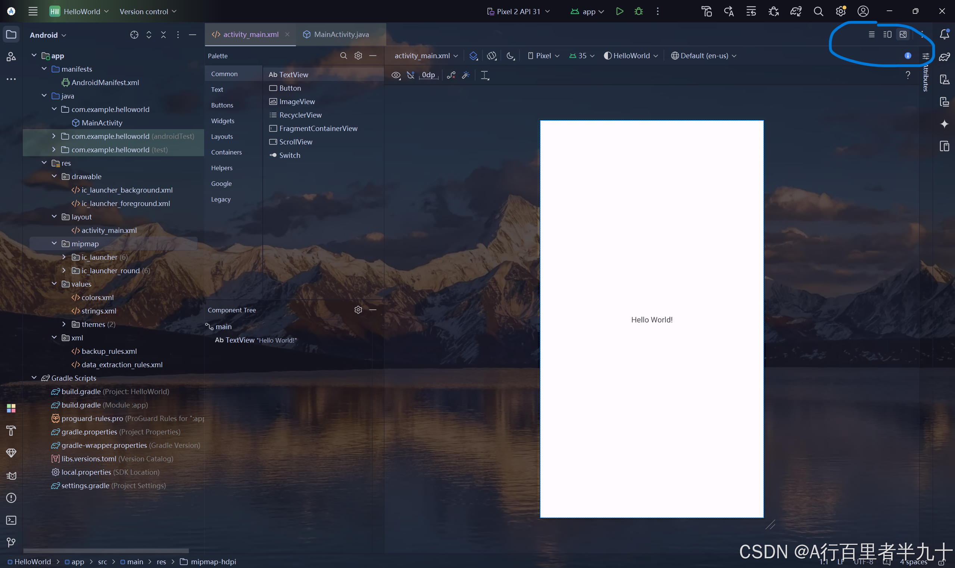
Task: Open the Pixel 2 API 31 device dropdown
Action: point(519,12)
